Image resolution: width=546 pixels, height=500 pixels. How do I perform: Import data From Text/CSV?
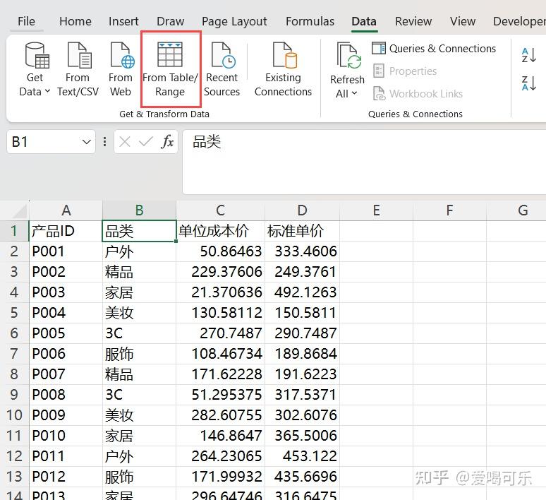(78, 69)
